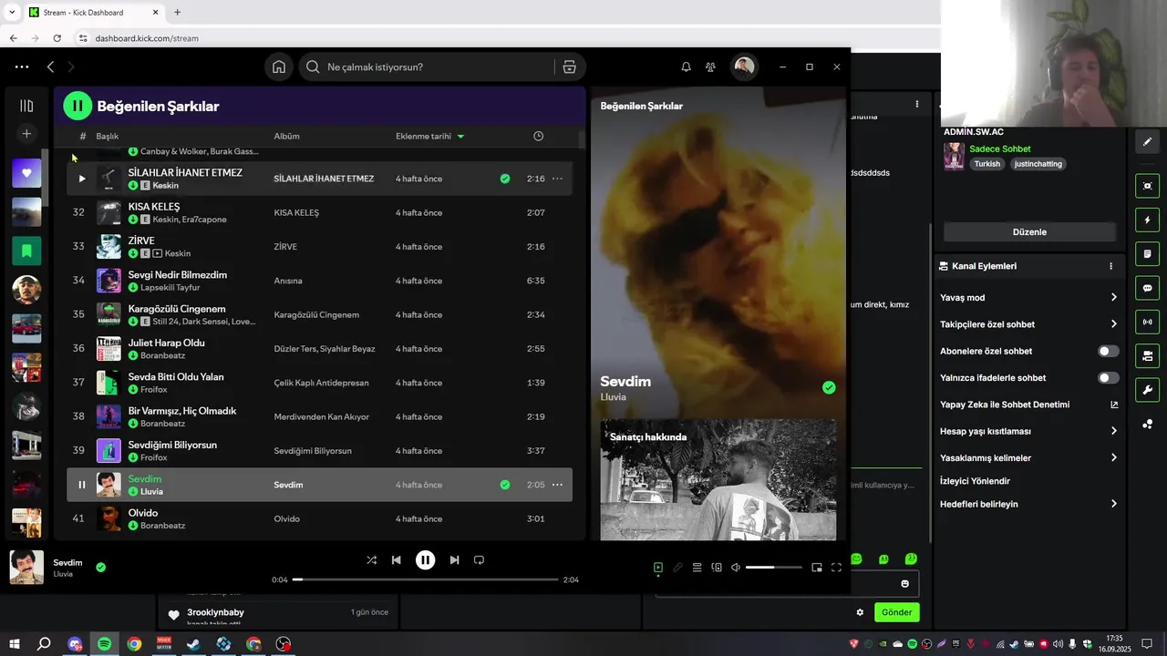This screenshot has height=656, width=1167.
Task: Expand Yasaklanmış kelimeler option
Action: (x=1028, y=457)
